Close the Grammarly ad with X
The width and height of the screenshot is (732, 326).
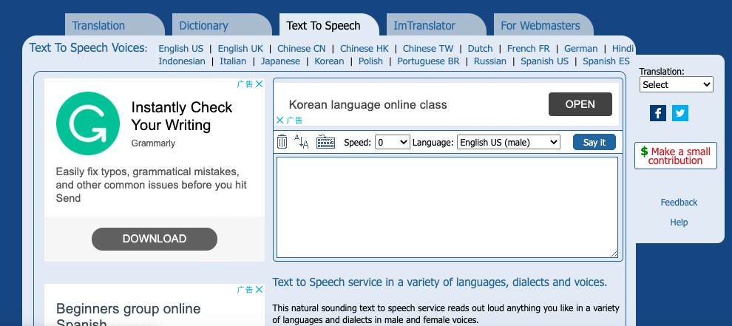tap(259, 84)
